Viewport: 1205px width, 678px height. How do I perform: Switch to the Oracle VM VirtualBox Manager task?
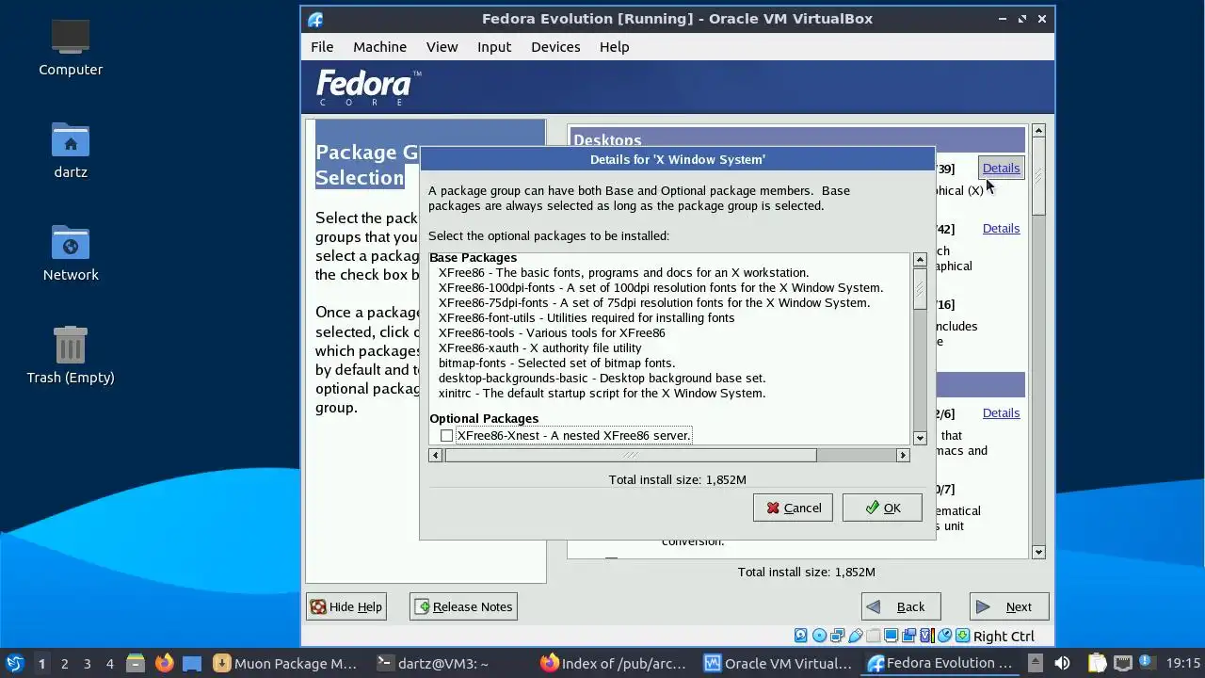coord(778,663)
